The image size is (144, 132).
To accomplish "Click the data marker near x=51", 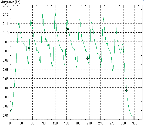I will [29, 48].
